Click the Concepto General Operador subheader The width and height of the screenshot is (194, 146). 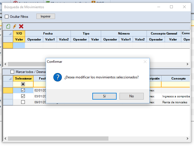(x=156, y=39)
